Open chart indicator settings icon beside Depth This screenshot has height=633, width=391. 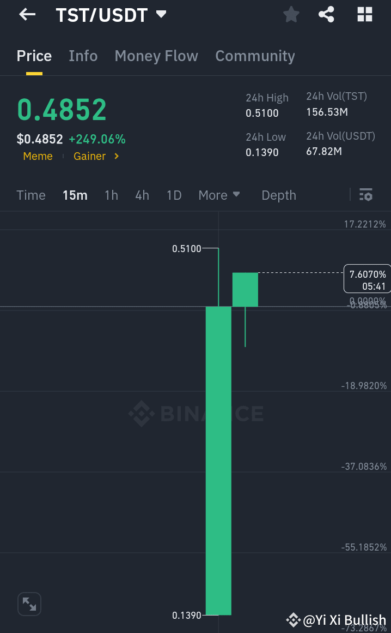pyautogui.click(x=365, y=195)
